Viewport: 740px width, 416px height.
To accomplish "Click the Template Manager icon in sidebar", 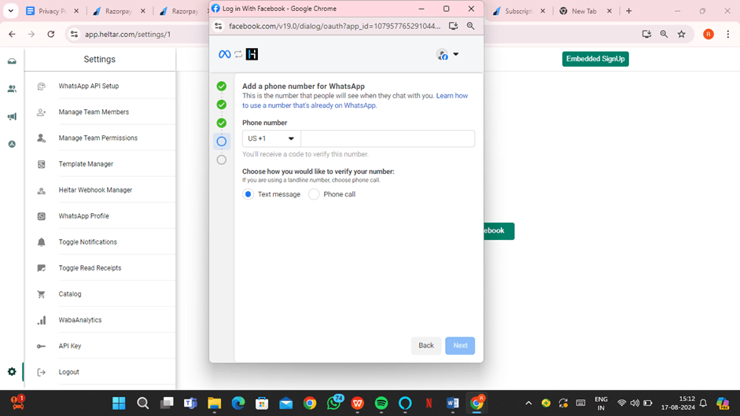I will 42,164.
